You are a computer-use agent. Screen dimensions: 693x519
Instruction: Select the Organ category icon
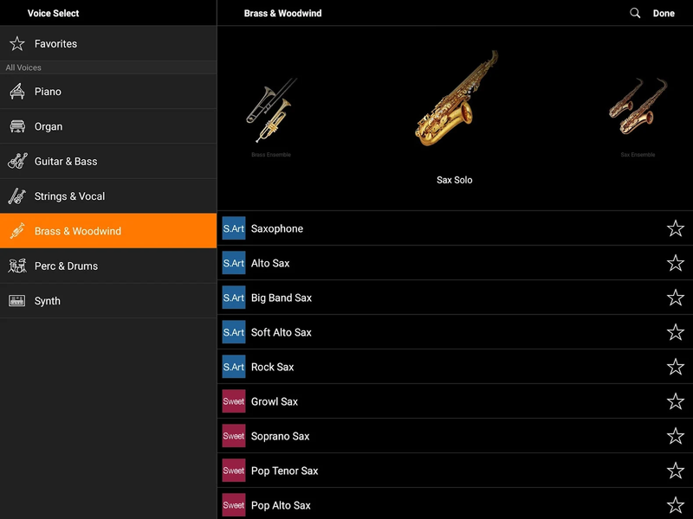coord(17,126)
